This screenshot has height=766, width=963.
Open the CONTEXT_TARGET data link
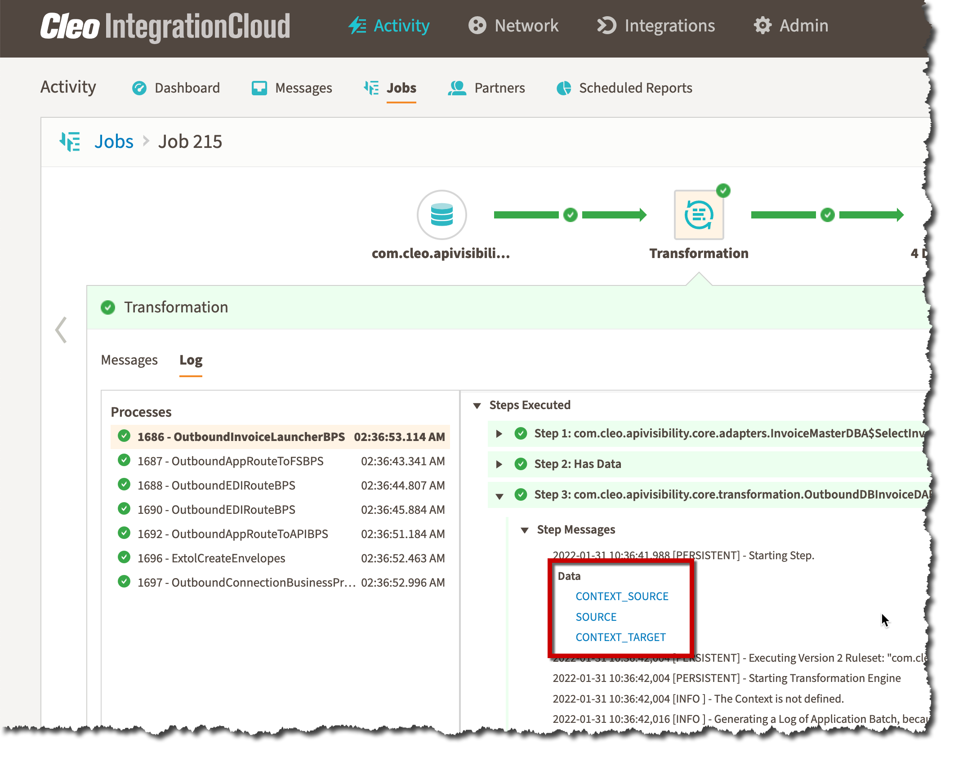(x=621, y=637)
